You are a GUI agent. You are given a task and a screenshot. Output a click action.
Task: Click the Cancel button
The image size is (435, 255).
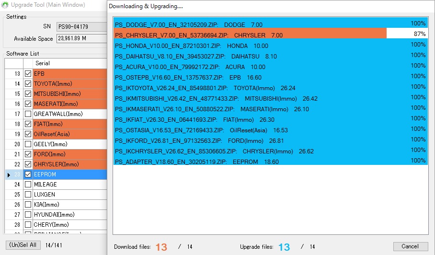click(410, 246)
